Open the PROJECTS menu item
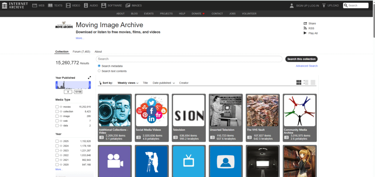Image resolution: width=375 pixels, height=177 pixels. tap(166, 14)
